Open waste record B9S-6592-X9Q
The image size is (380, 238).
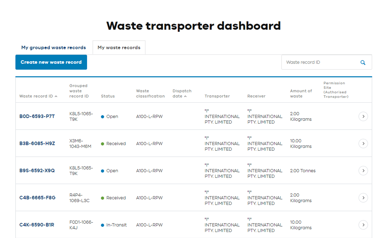[x=37, y=170]
